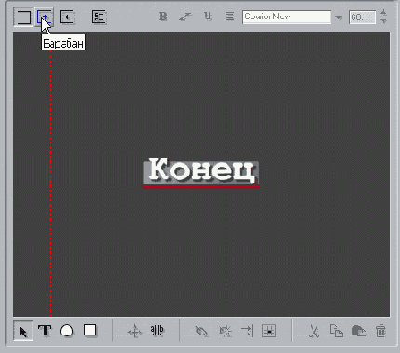Select the Конец title text object

[201, 172]
